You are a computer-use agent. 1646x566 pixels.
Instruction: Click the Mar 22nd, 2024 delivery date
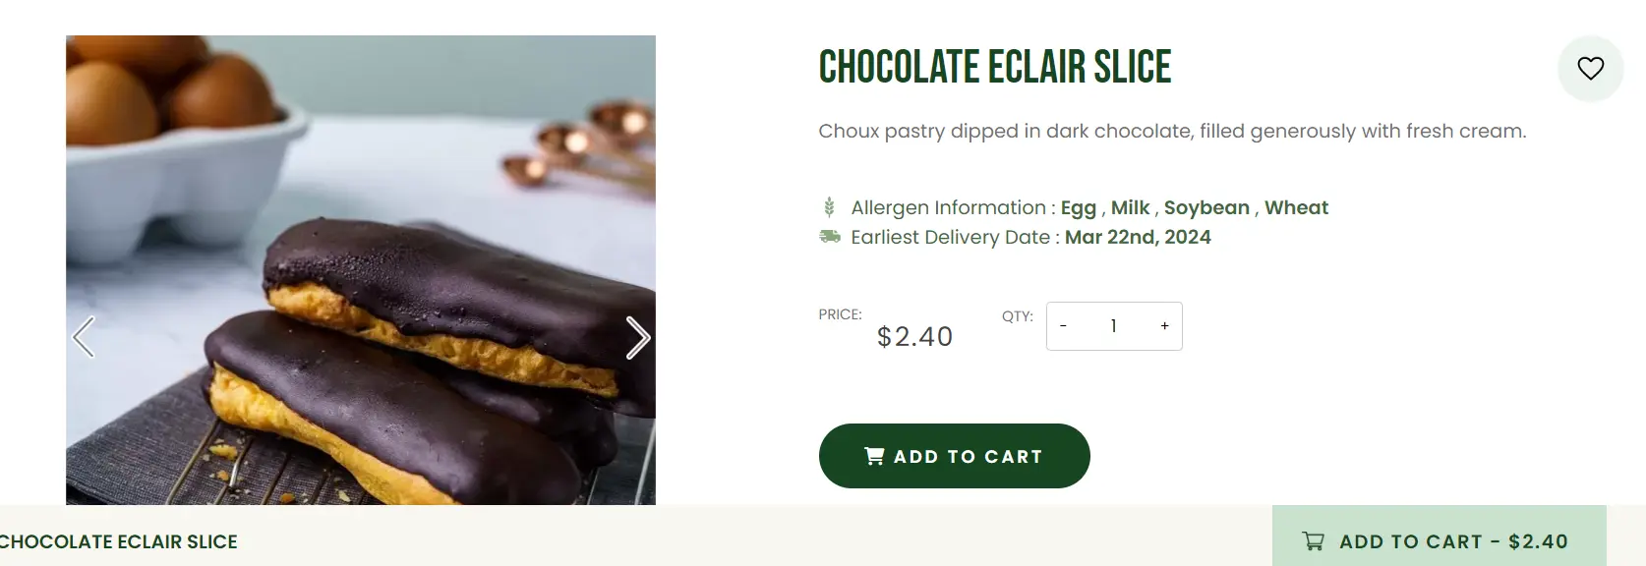coord(1138,237)
